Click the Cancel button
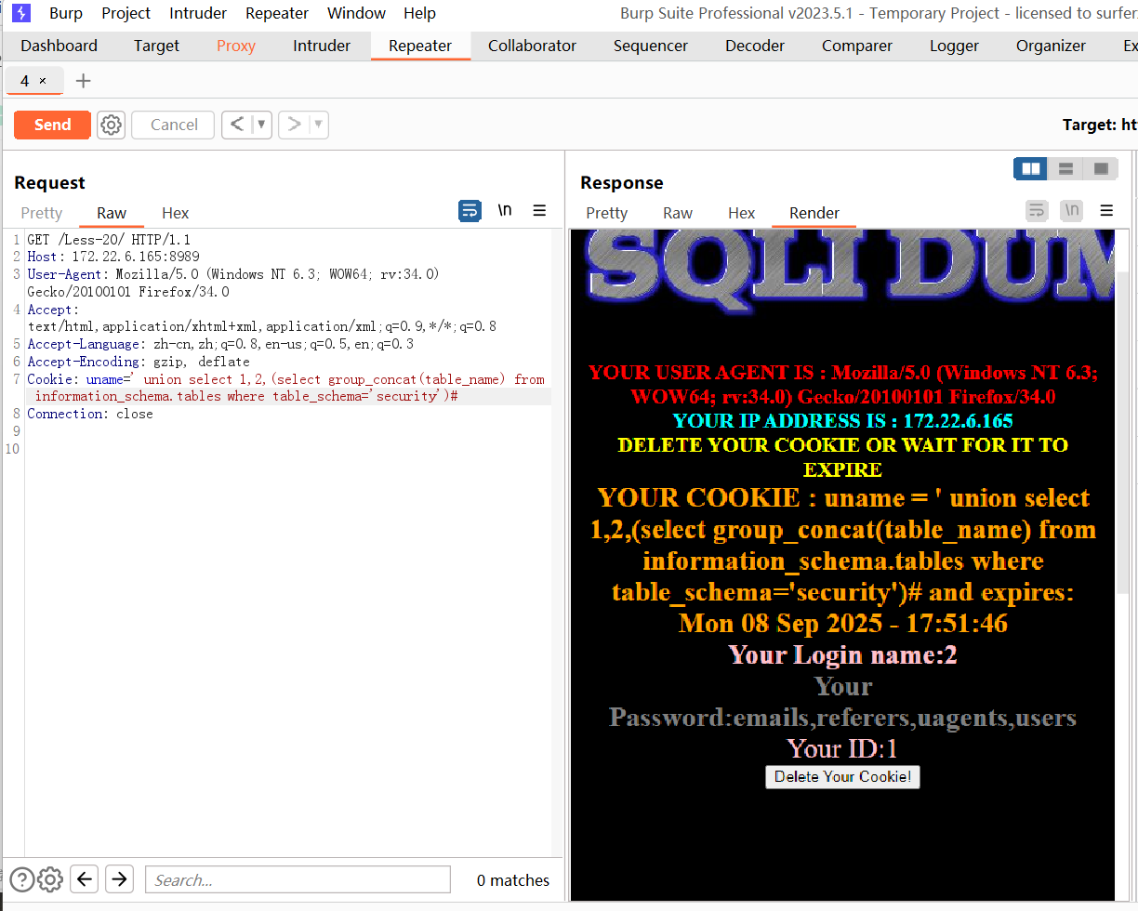The image size is (1138, 911). pos(174,125)
